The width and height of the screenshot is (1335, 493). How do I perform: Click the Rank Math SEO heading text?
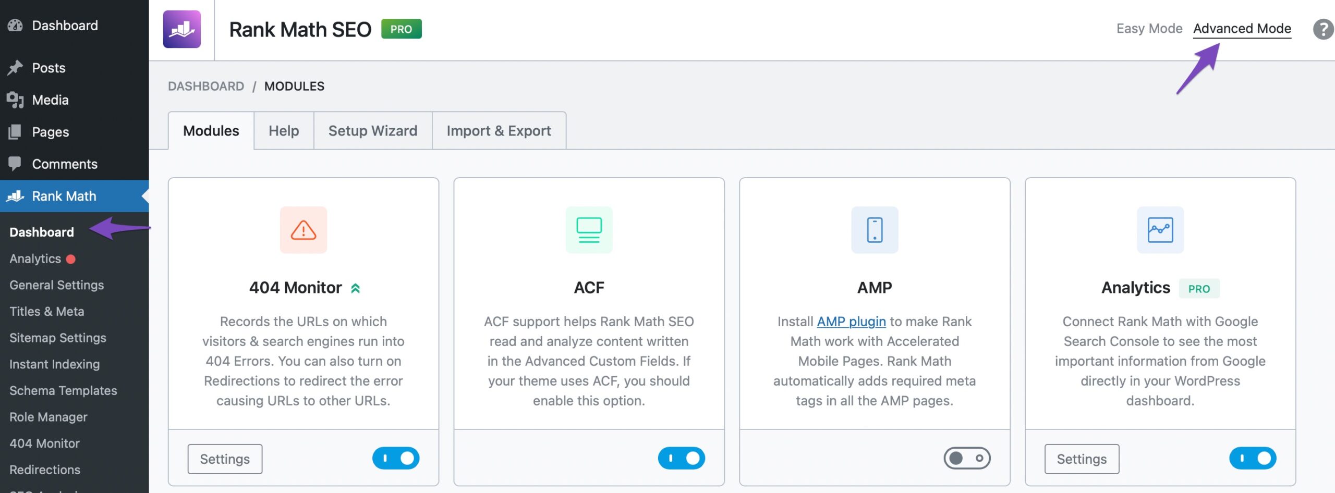click(300, 30)
